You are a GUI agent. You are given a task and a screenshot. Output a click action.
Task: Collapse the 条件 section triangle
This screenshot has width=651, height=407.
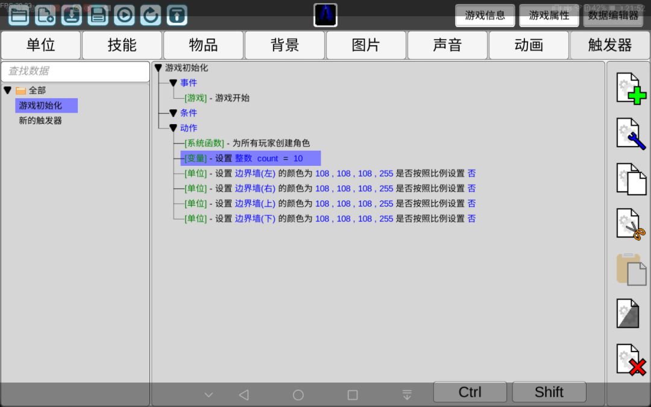tap(173, 113)
